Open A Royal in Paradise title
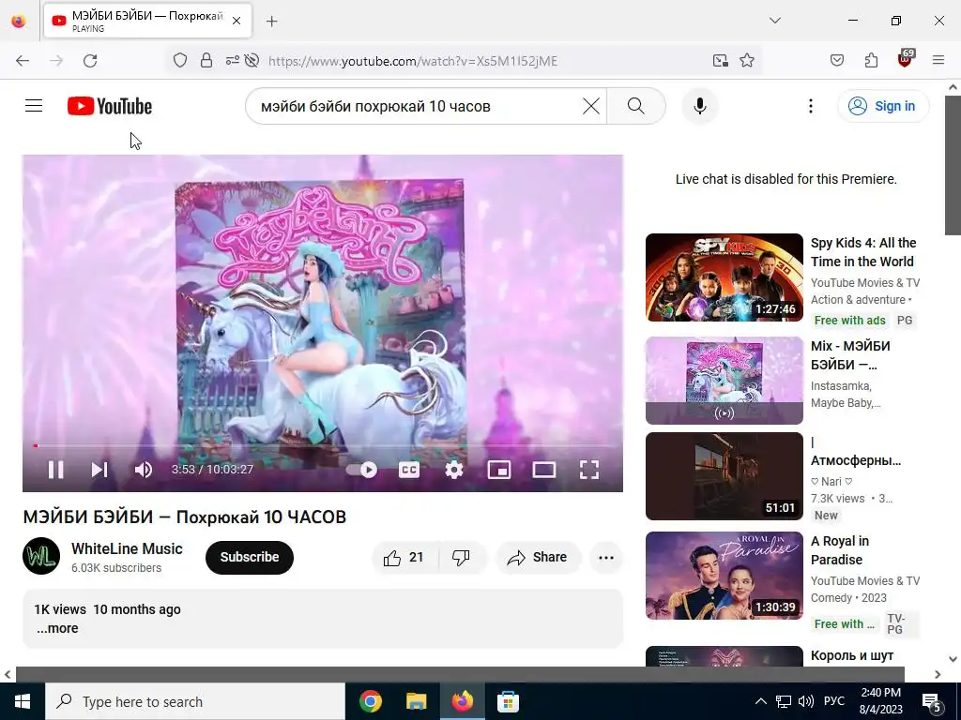Image resolution: width=961 pixels, height=720 pixels. pyautogui.click(x=840, y=550)
